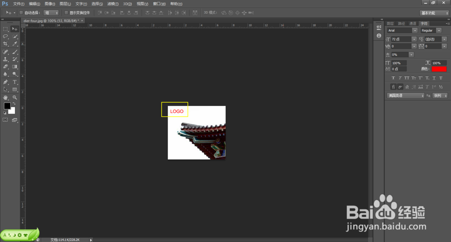451x242 pixels.
Task: Open the 图像(I) menu
Action: [x=50, y=4]
